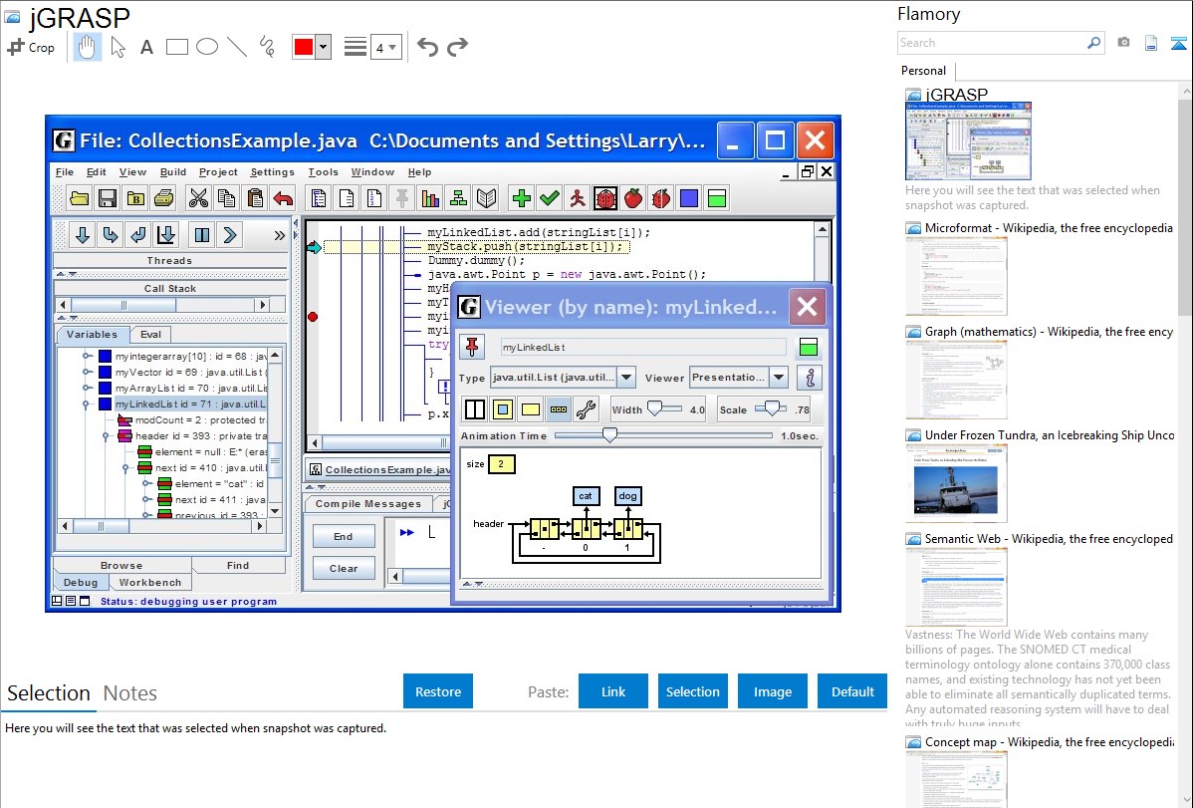The width and height of the screenshot is (1193, 808).
Task: Click the pause debug button
Action: [x=201, y=235]
